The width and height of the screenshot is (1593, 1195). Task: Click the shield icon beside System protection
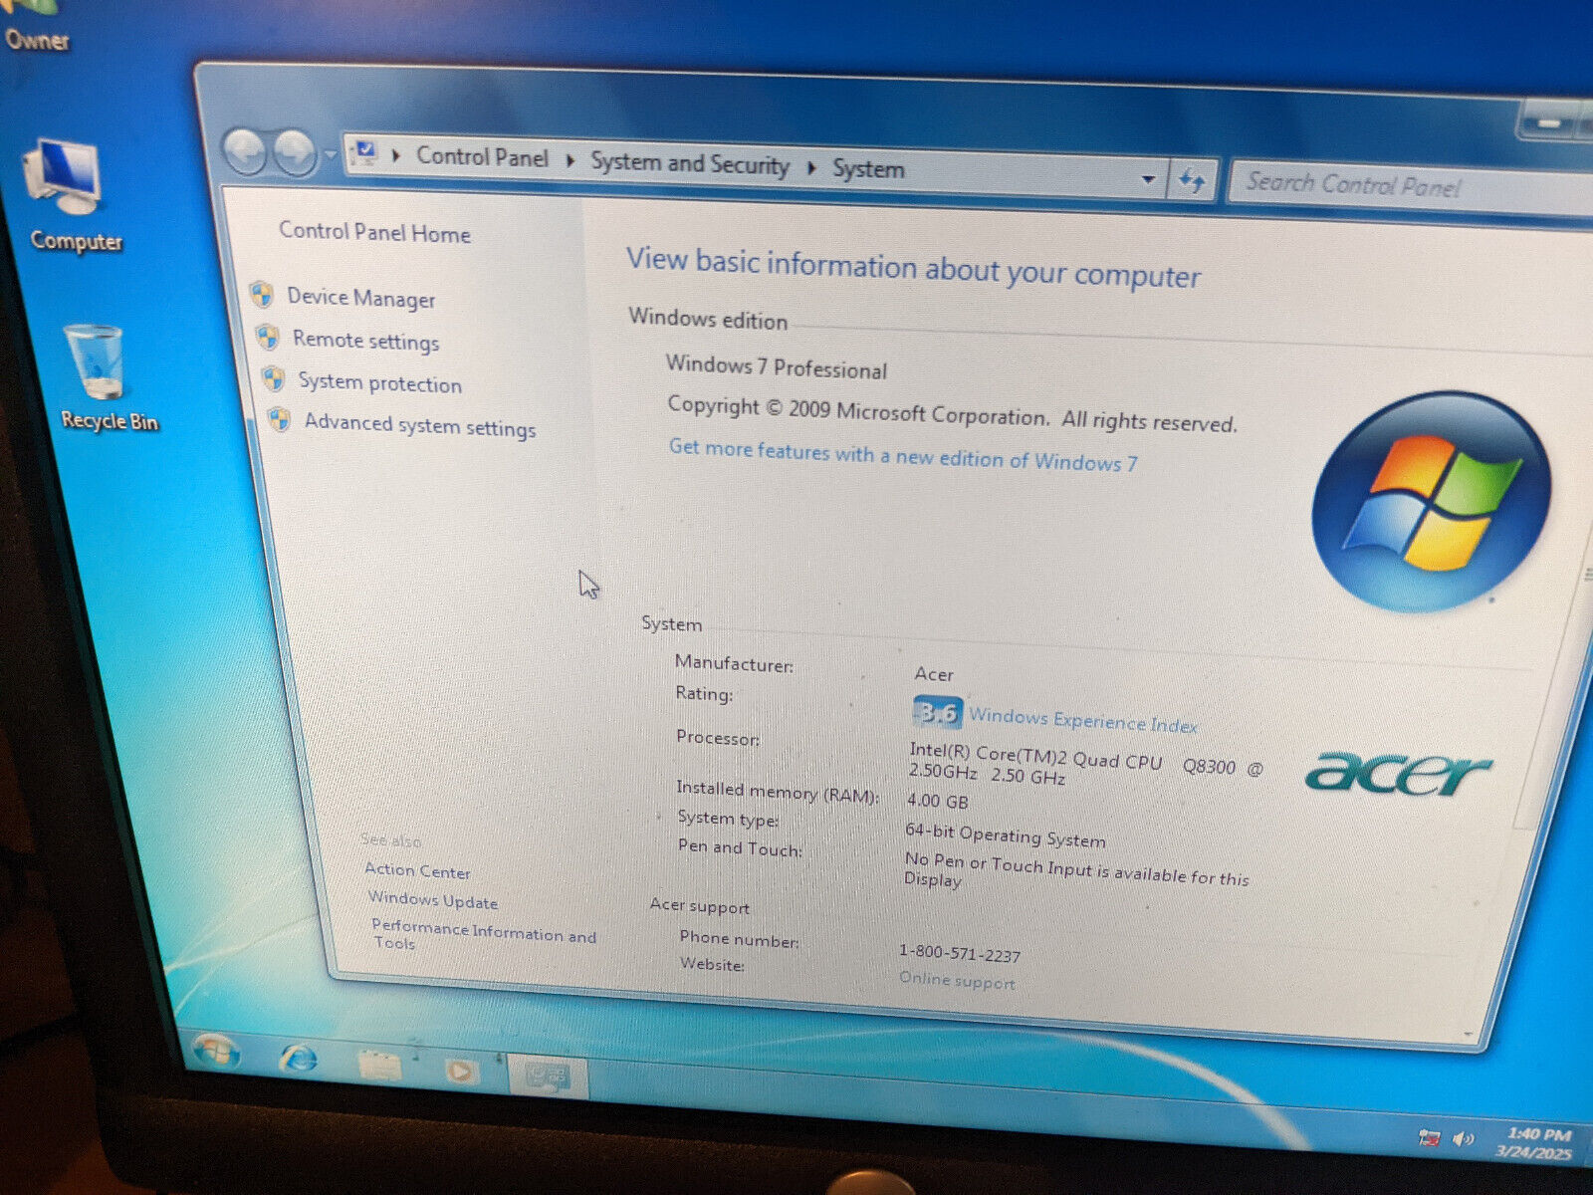pyautogui.click(x=274, y=378)
